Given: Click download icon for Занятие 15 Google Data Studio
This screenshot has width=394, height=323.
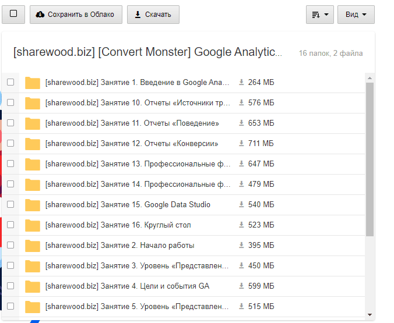Looking at the screenshot, I should click(x=242, y=205).
